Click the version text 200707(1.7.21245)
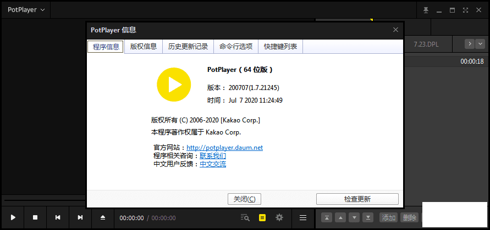 pos(254,88)
